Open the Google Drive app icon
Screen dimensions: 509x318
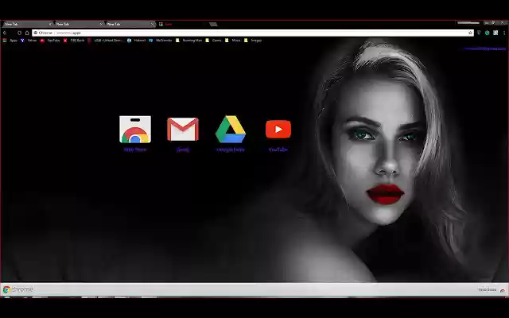point(231,129)
